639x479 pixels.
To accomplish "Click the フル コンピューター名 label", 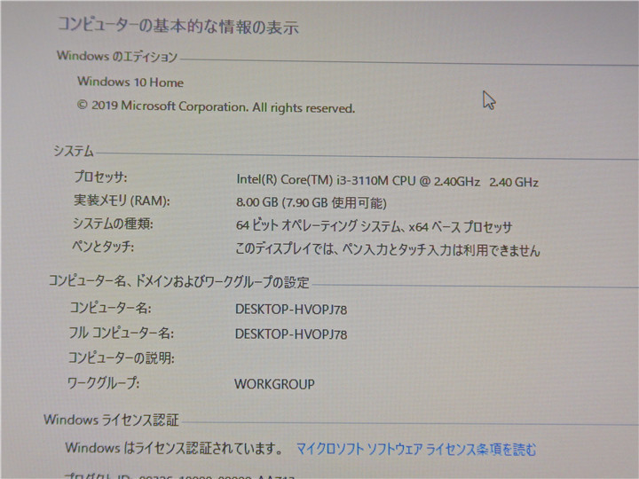I will point(121,334).
